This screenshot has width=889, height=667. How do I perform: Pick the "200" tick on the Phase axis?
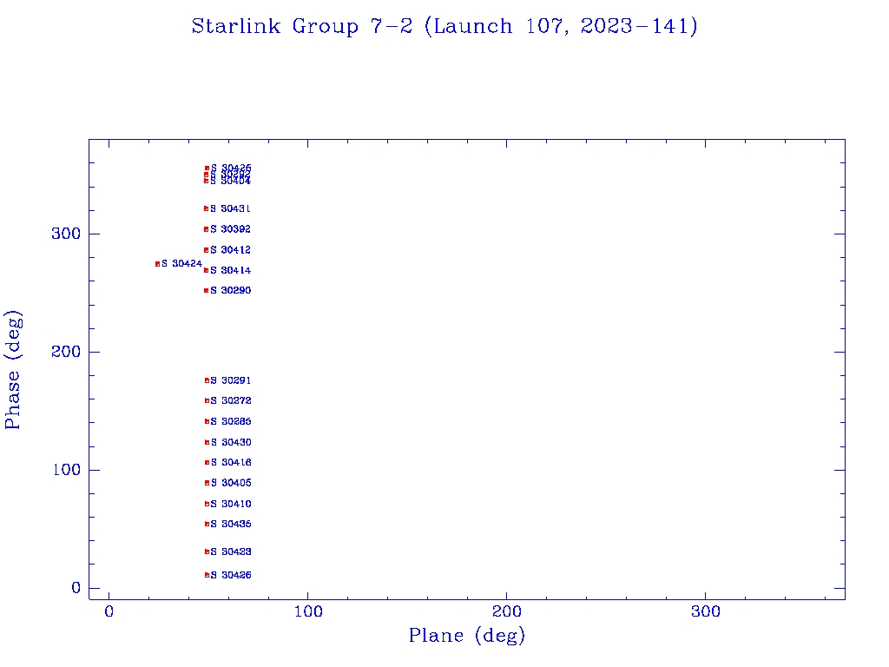(66, 352)
